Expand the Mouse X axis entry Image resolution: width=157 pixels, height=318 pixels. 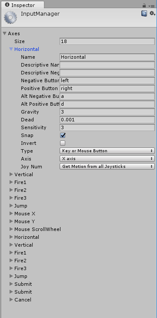[22, 214]
